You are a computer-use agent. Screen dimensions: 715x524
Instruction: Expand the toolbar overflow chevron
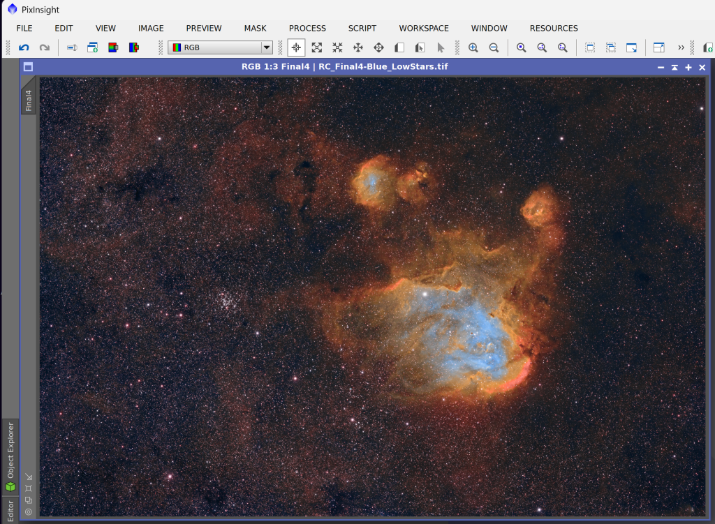click(x=681, y=47)
